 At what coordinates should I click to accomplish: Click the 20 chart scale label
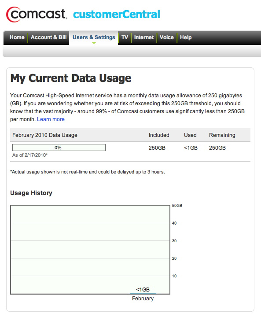coord(174,258)
